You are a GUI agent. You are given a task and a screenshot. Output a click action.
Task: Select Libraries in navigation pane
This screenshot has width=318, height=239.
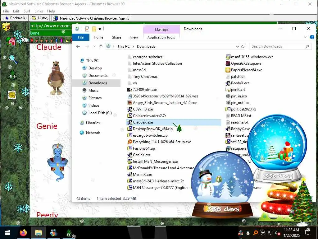pos(93,123)
